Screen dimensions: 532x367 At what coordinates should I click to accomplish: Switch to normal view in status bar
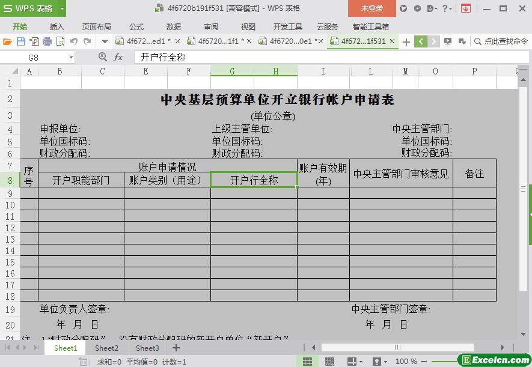pyautogui.click(x=307, y=362)
